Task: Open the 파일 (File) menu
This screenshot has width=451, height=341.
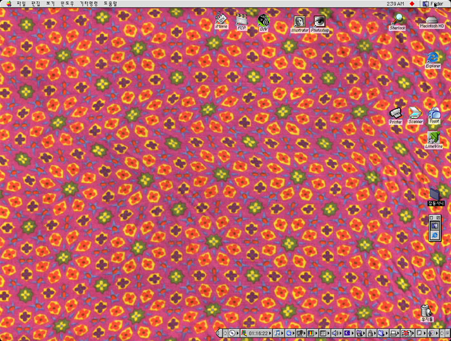Action: pos(21,4)
